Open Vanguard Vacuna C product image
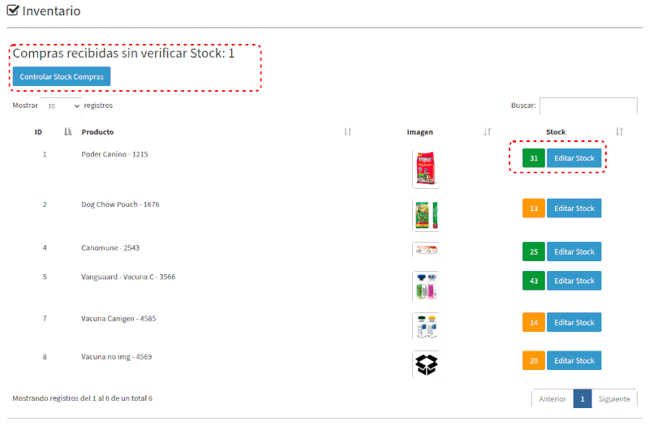 point(426,286)
